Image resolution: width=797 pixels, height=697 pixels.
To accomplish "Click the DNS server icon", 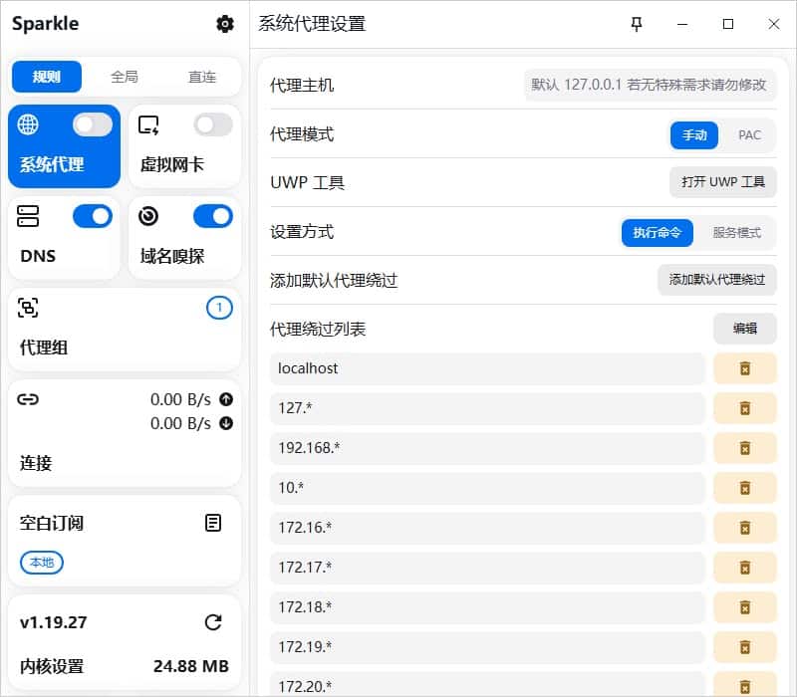I will click(28, 216).
